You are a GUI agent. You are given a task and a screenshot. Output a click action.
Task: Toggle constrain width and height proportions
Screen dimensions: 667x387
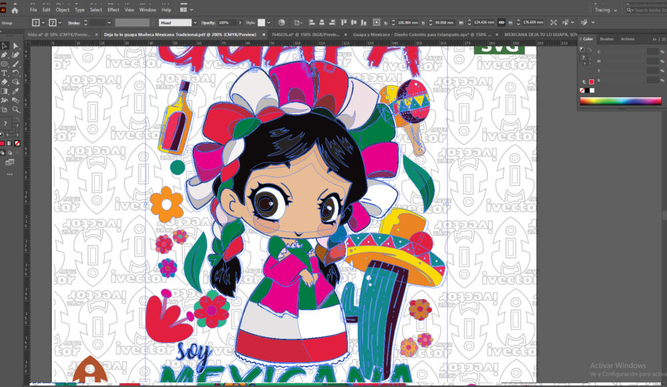[x=502, y=23]
